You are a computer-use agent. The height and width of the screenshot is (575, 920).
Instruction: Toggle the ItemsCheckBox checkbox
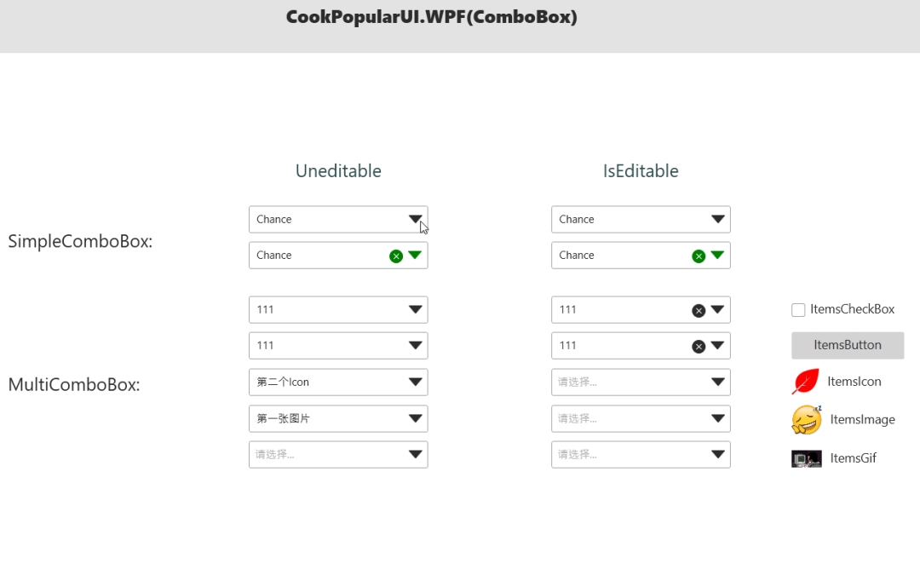(x=798, y=310)
